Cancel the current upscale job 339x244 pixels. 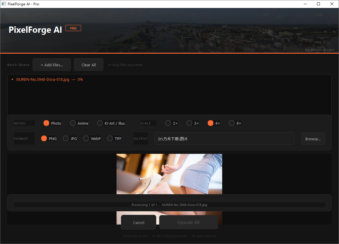[139, 222]
